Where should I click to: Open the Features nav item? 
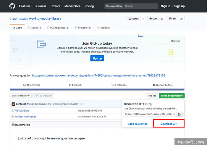25,6
